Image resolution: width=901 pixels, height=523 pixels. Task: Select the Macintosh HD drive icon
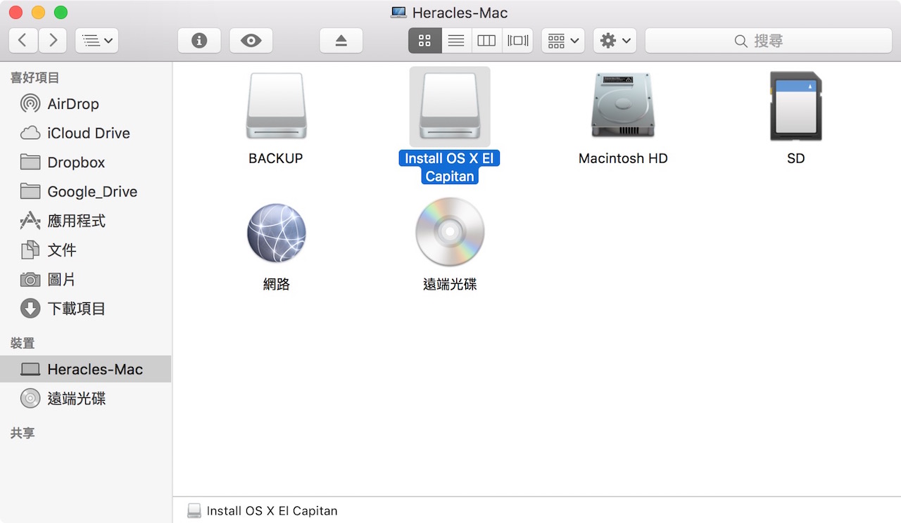[x=623, y=106]
